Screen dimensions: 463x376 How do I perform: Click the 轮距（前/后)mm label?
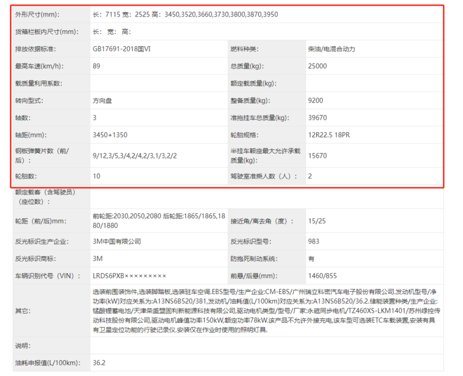pos(41,221)
